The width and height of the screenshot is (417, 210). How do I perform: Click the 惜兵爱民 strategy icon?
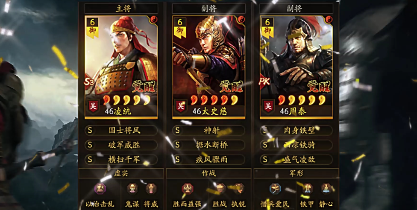pyautogui.click(x=275, y=189)
